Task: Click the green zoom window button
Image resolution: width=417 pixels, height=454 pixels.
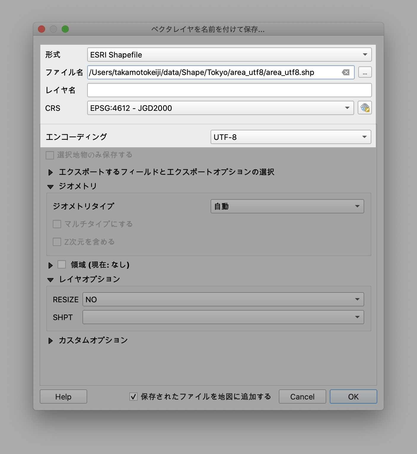Action: (65, 29)
